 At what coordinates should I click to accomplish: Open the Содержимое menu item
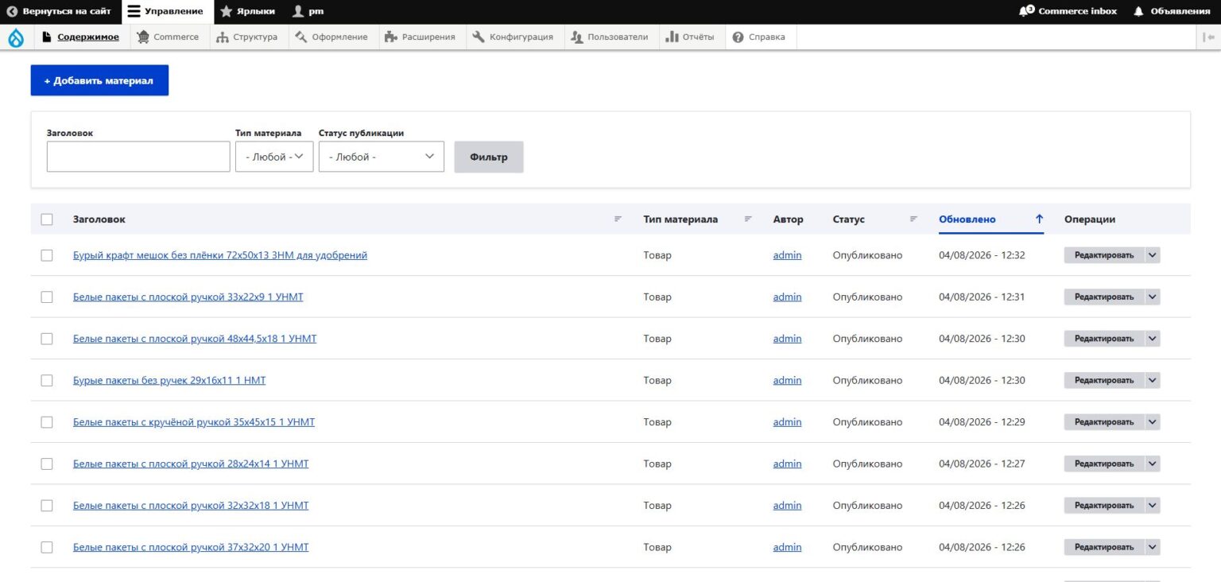(x=80, y=37)
